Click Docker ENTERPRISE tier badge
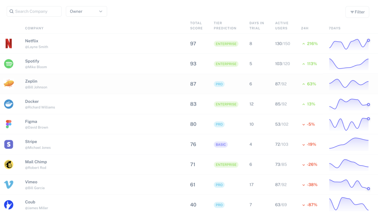 coord(226,104)
